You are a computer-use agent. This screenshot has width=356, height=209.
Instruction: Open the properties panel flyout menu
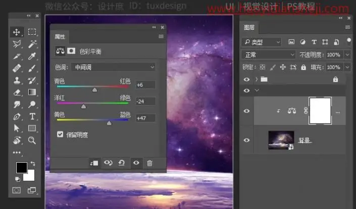pos(161,36)
